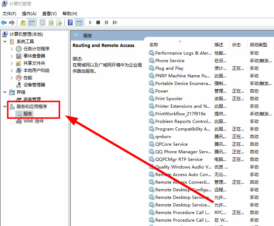Click the Back arrow toolbar icon
This screenshot has height=226, width=274.
point(4,22)
